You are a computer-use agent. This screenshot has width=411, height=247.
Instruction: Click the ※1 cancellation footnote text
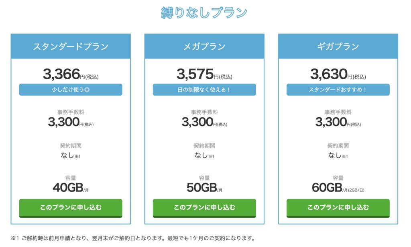(133, 238)
